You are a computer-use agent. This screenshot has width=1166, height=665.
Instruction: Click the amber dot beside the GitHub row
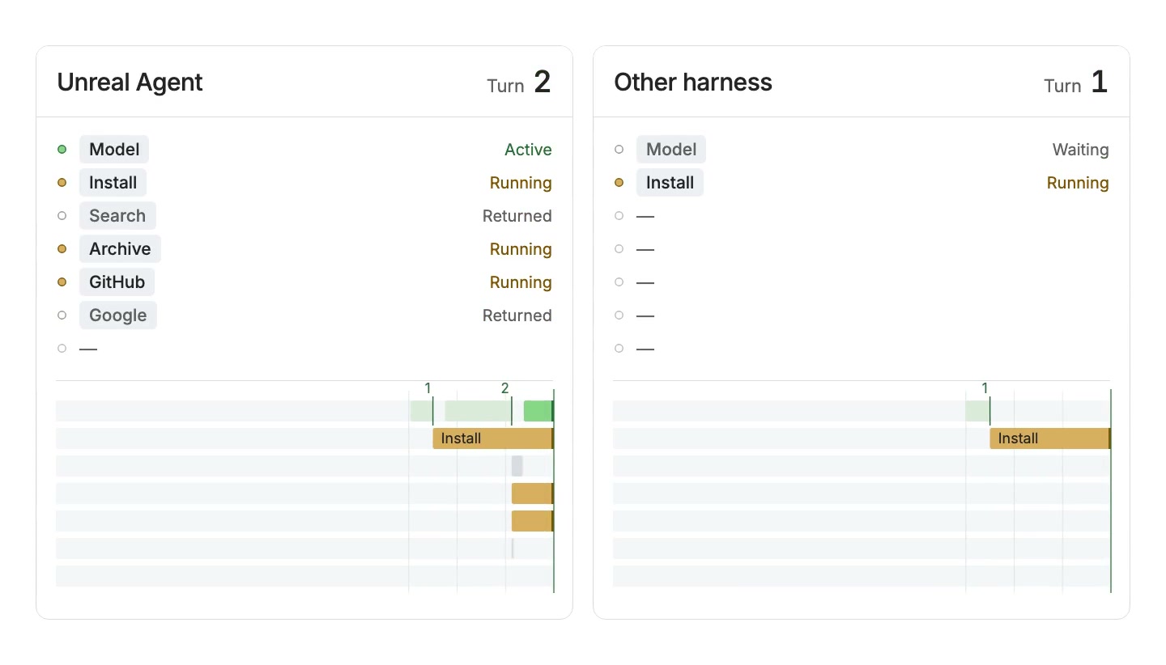[62, 282]
